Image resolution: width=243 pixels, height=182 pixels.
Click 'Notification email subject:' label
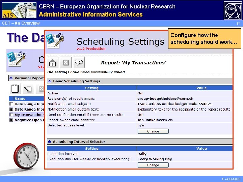point(69,104)
